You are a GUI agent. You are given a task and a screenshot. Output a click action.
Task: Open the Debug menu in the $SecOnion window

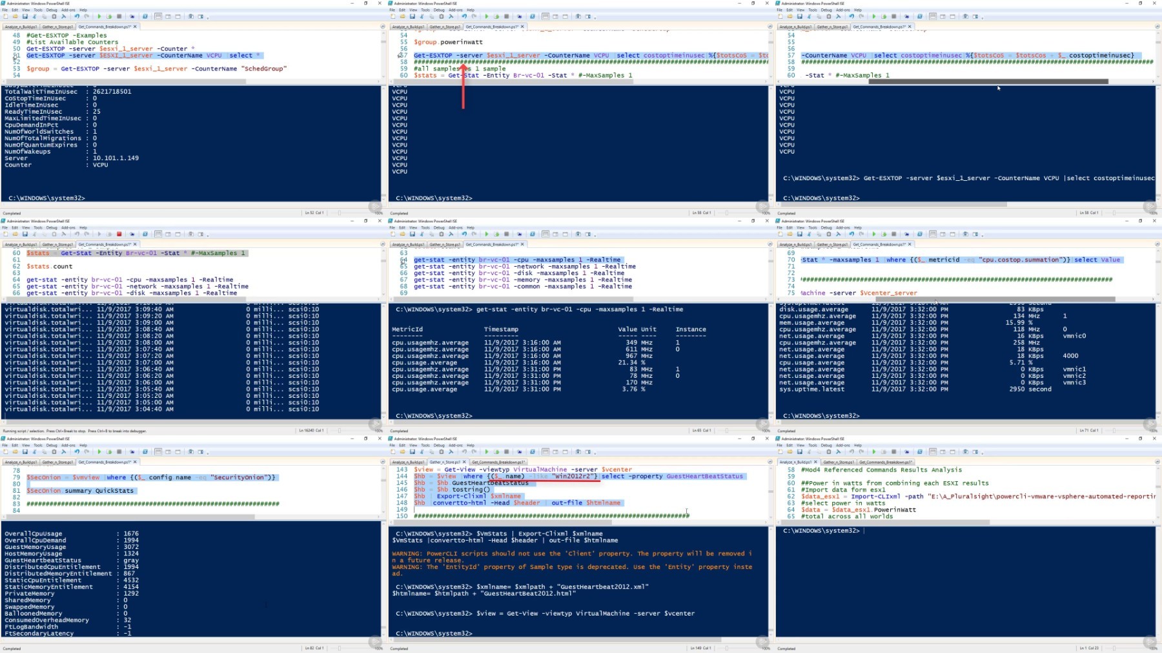pyautogui.click(x=52, y=446)
